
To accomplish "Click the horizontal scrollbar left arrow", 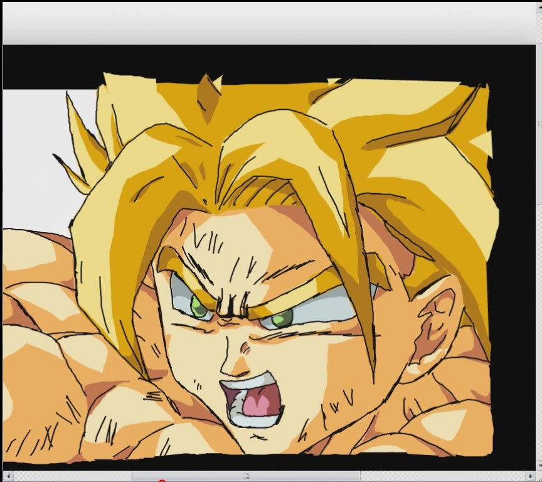I will click(x=8, y=476).
